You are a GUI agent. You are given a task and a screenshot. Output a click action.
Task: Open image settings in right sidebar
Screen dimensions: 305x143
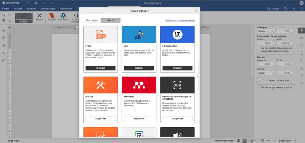point(302,46)
